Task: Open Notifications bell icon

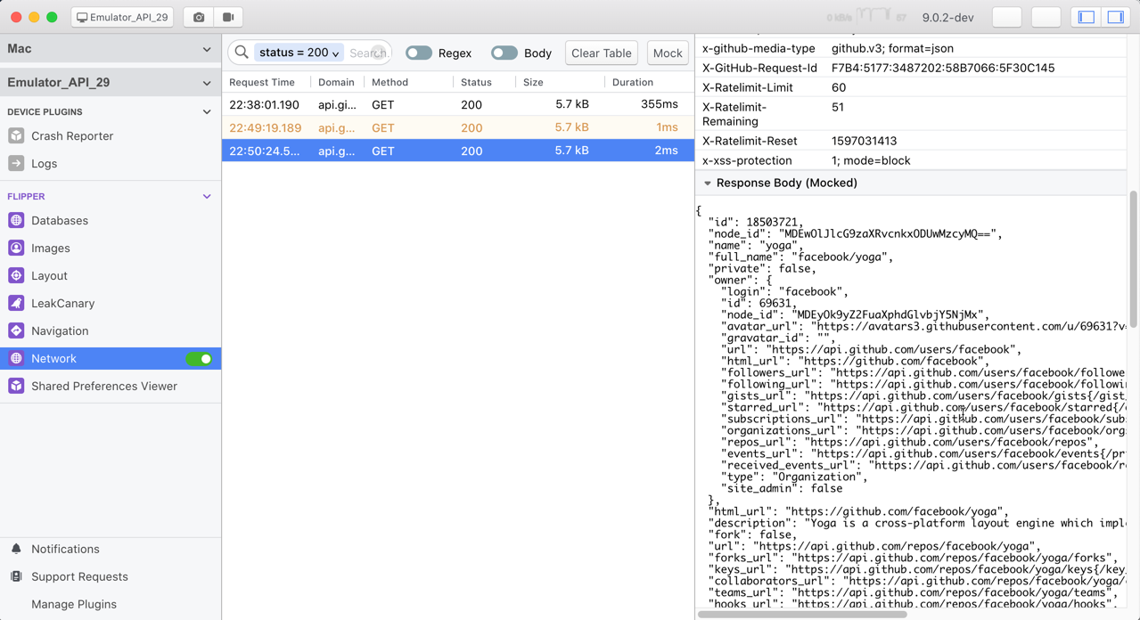Action: 16,550
